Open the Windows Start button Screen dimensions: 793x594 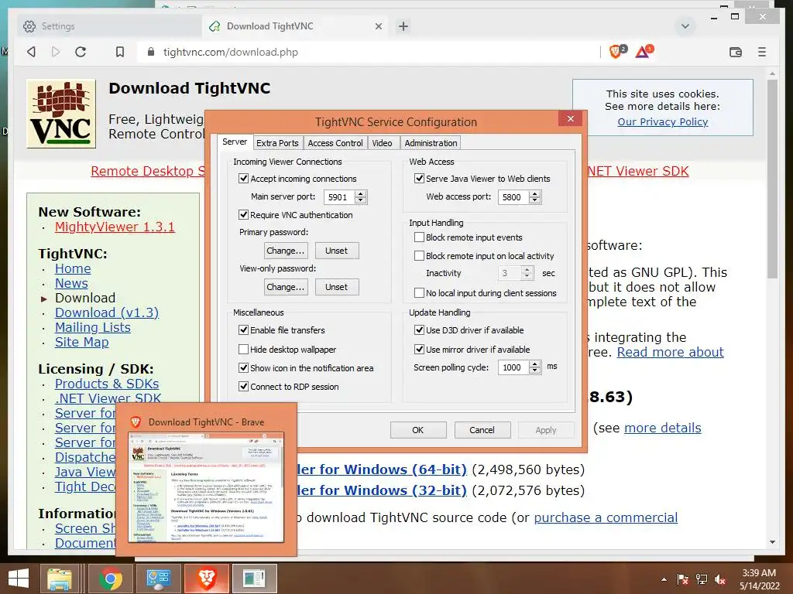[x=19, y=579]
